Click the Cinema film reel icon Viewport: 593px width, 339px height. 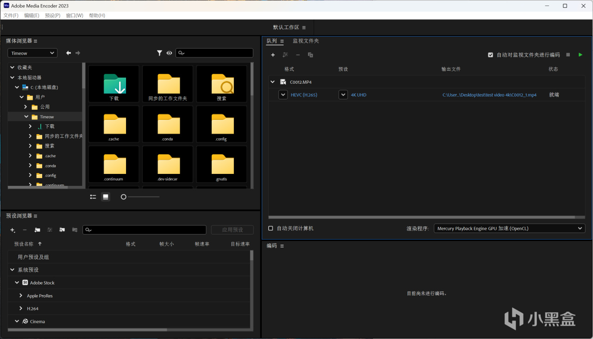pyautogui.click(x=25, y=321)
